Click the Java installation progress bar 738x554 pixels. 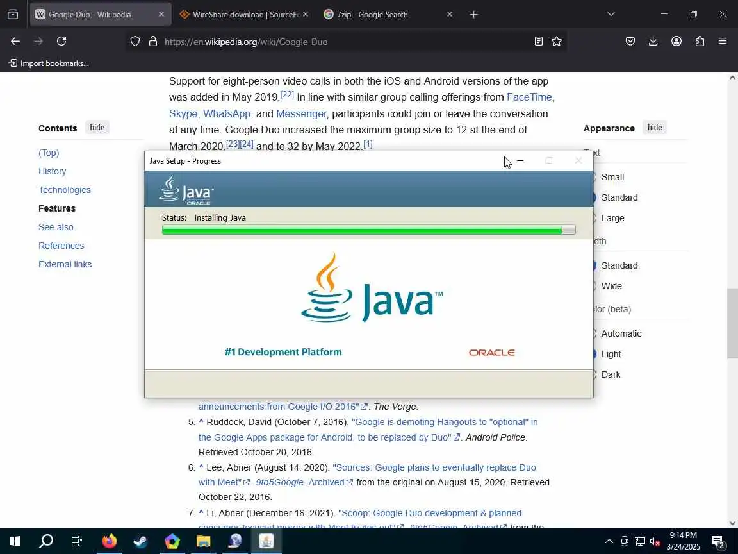pos(368,230)
